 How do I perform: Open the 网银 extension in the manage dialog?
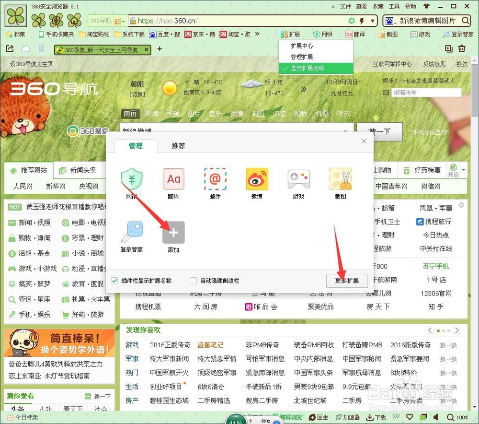pyautogui.click(x=132, y=179)
